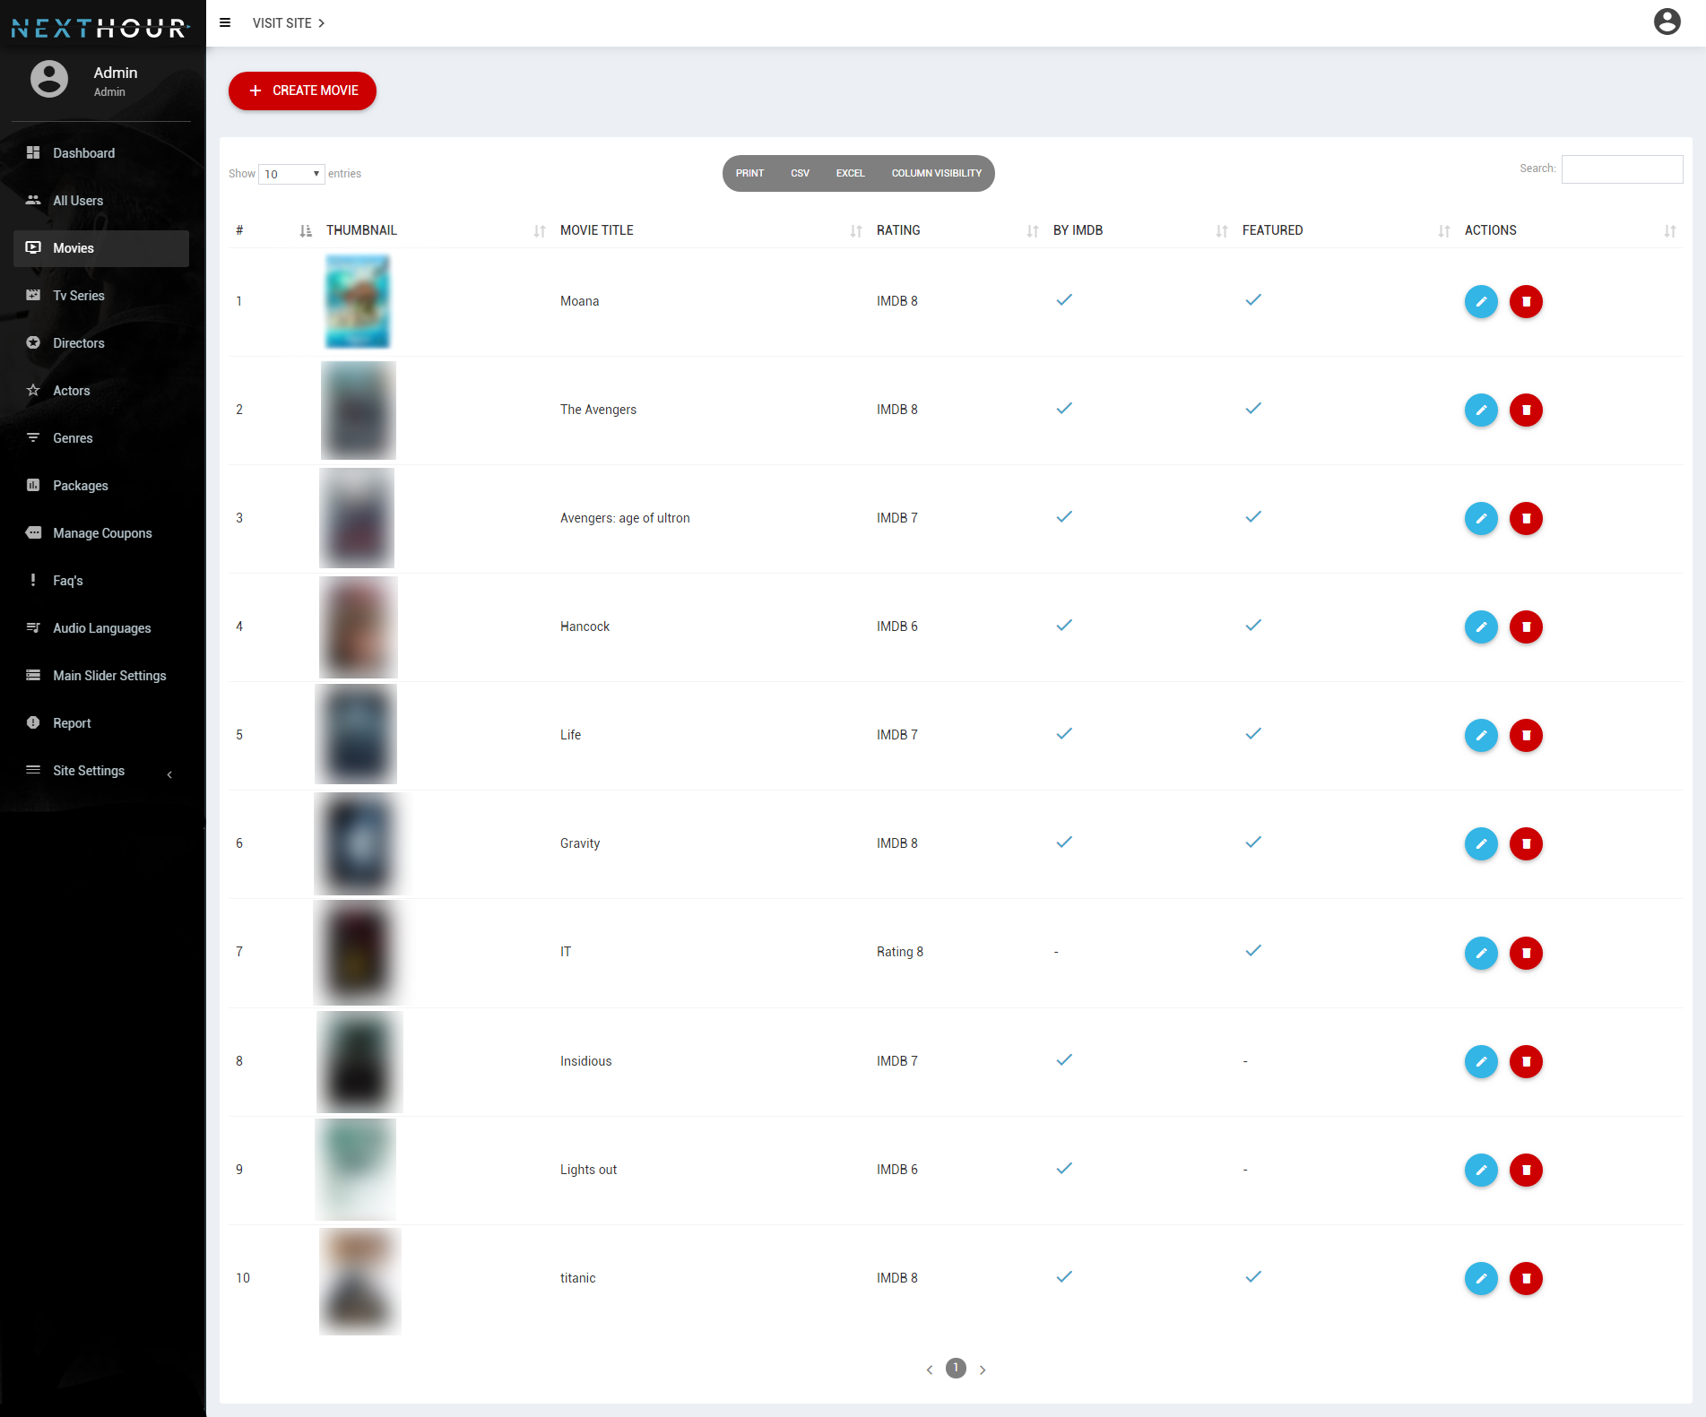This screenshot has height=1417, width=1706.
Task: Edit the Gravity movie
Action: pyautogui.click(x=1481, y=844)
